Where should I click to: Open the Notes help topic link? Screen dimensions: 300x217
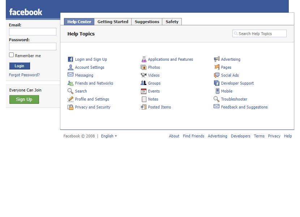(153, 99)
